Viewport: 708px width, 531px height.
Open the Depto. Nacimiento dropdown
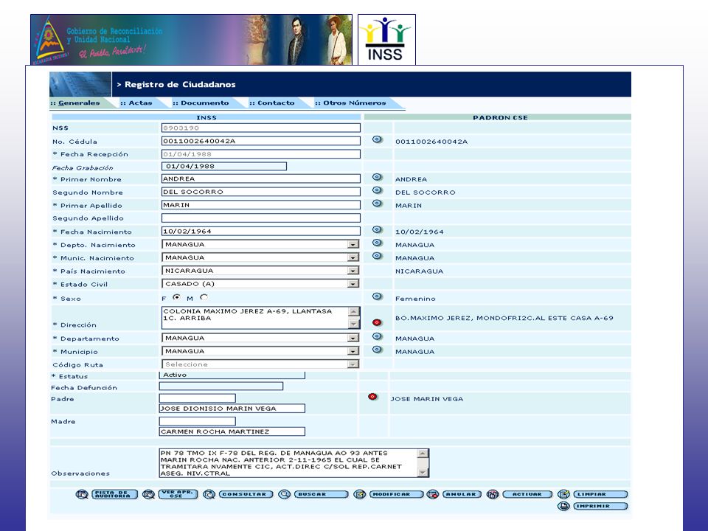[x=353, y=244]
